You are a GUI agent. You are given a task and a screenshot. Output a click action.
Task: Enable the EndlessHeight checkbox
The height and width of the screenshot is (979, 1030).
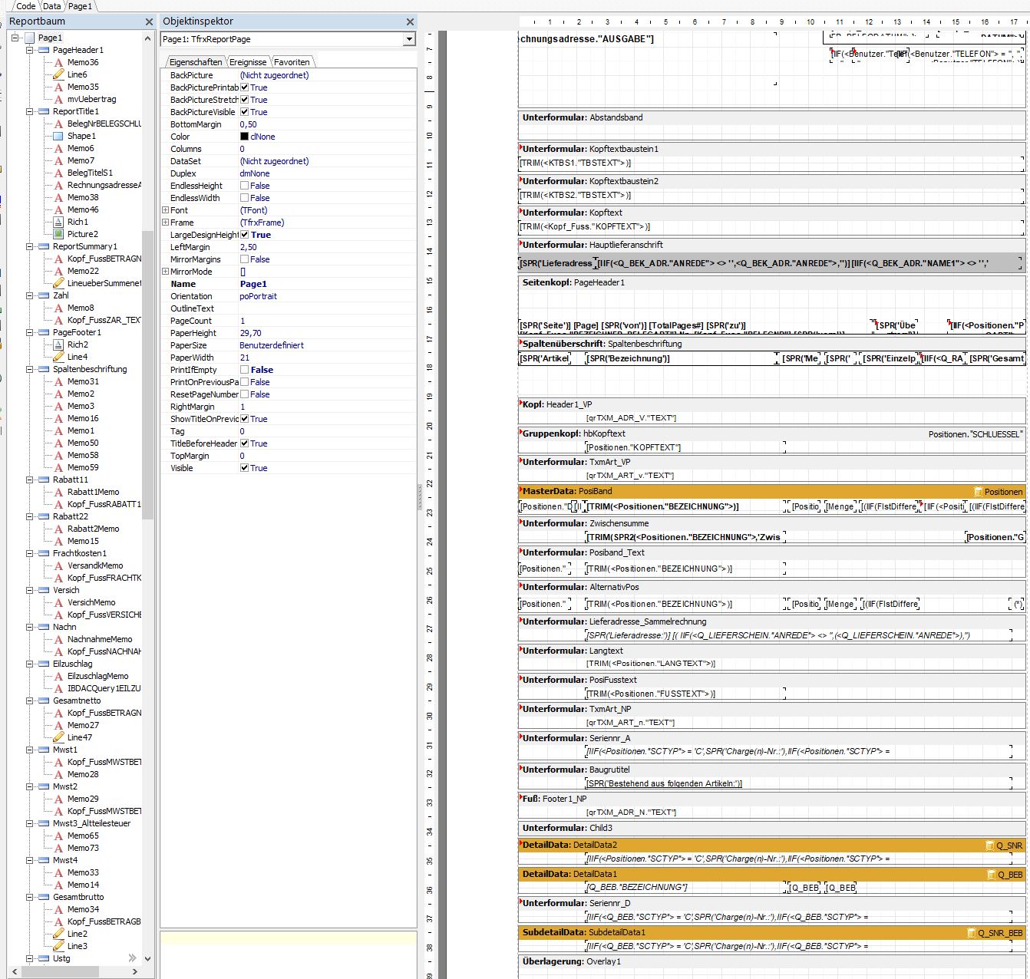point(244,186)
